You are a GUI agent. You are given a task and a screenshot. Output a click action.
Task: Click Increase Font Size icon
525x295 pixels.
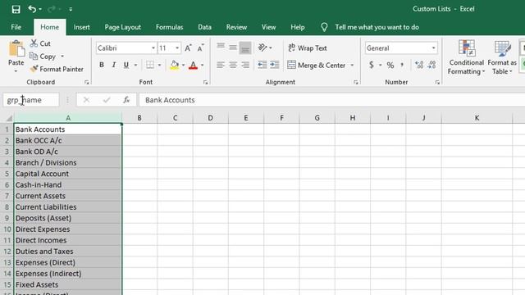tap(188, 48)
